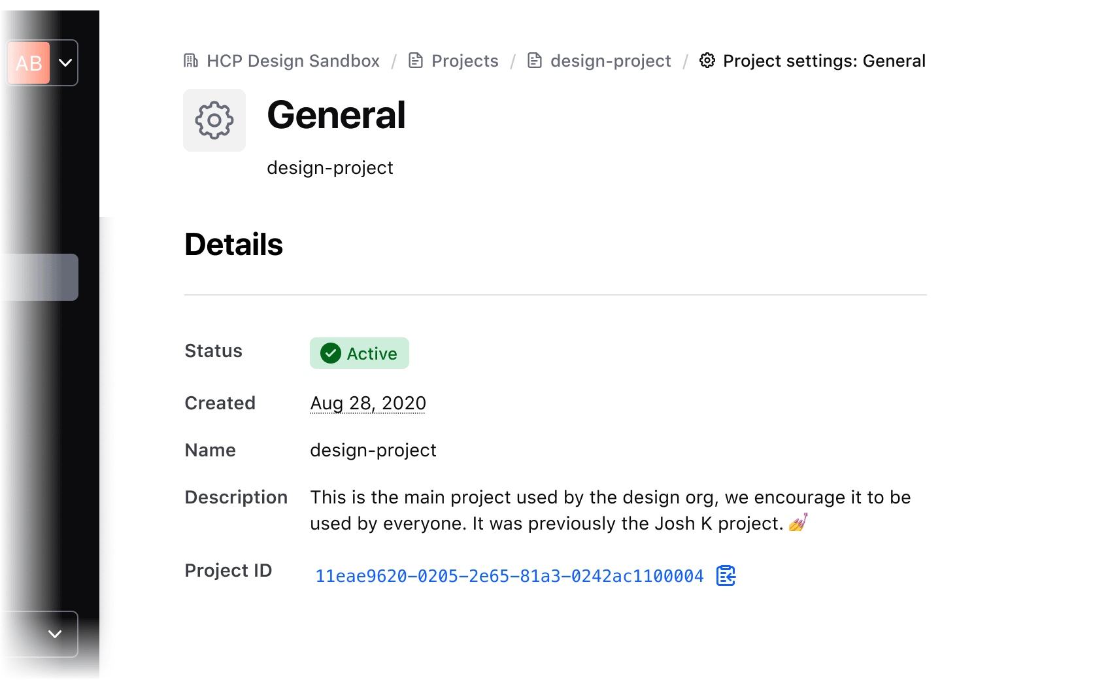The width and height of the screenshot is (1093, 680).
Task: Click the underlined Aug 28, 2020 date
Action: click(367, 403)
